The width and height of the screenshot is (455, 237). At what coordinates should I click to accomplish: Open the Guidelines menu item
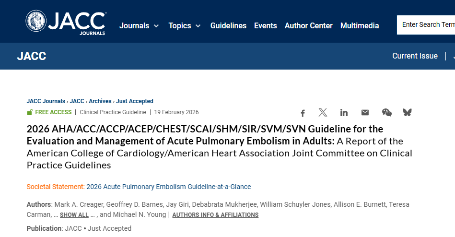point(228,26)
